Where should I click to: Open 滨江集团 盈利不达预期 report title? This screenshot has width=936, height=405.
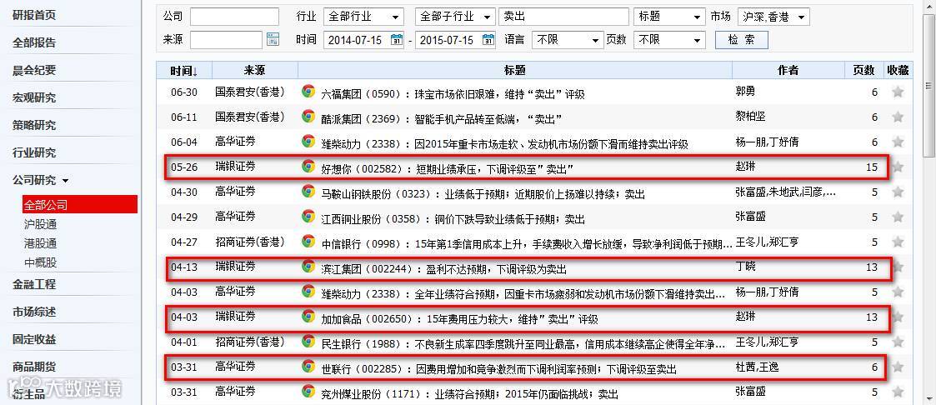[x=443, y=269]
